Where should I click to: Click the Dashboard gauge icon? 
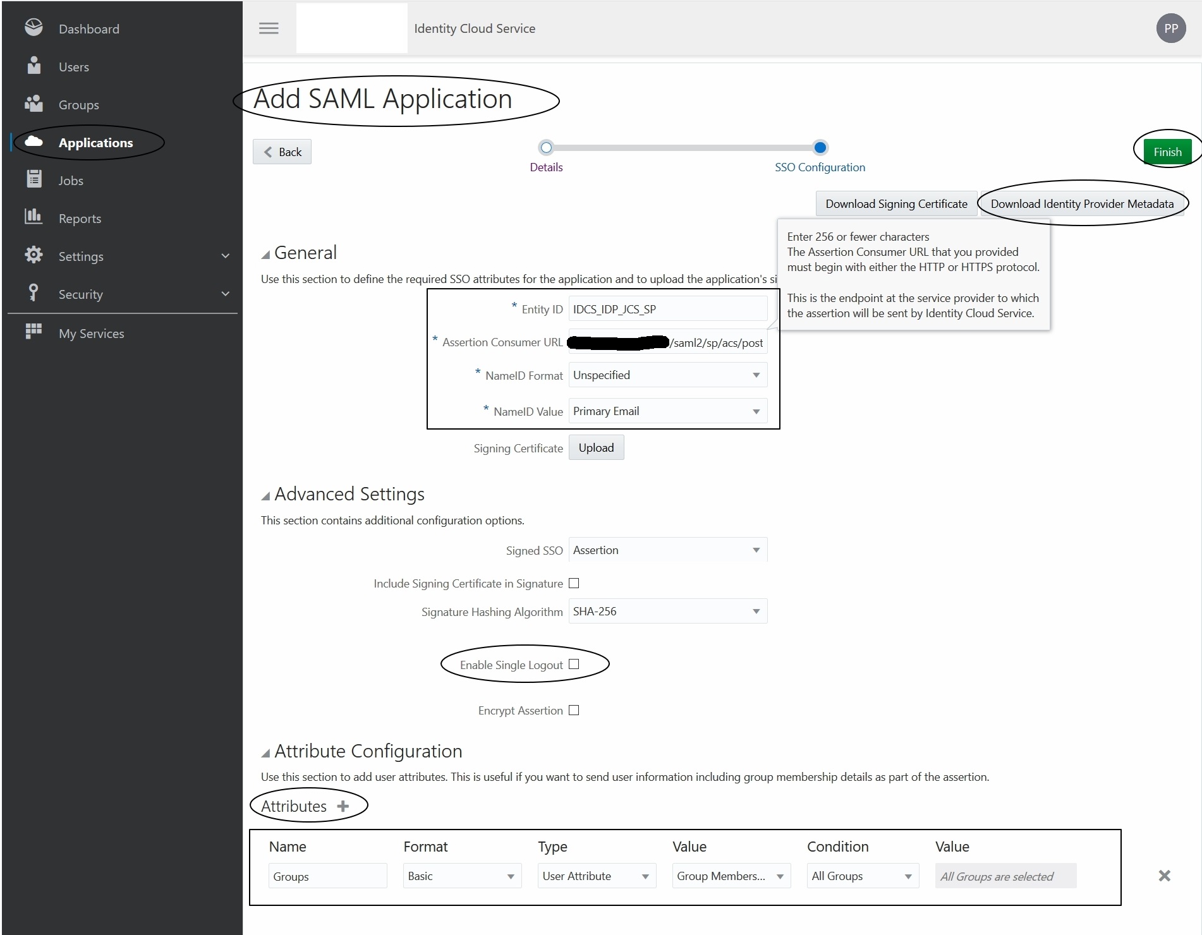click(33, 27)
